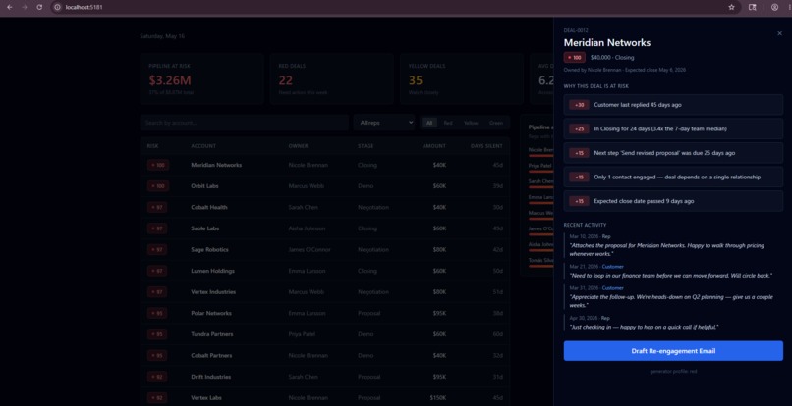
Task: Select the All filter tab
Action: point(429,123)
